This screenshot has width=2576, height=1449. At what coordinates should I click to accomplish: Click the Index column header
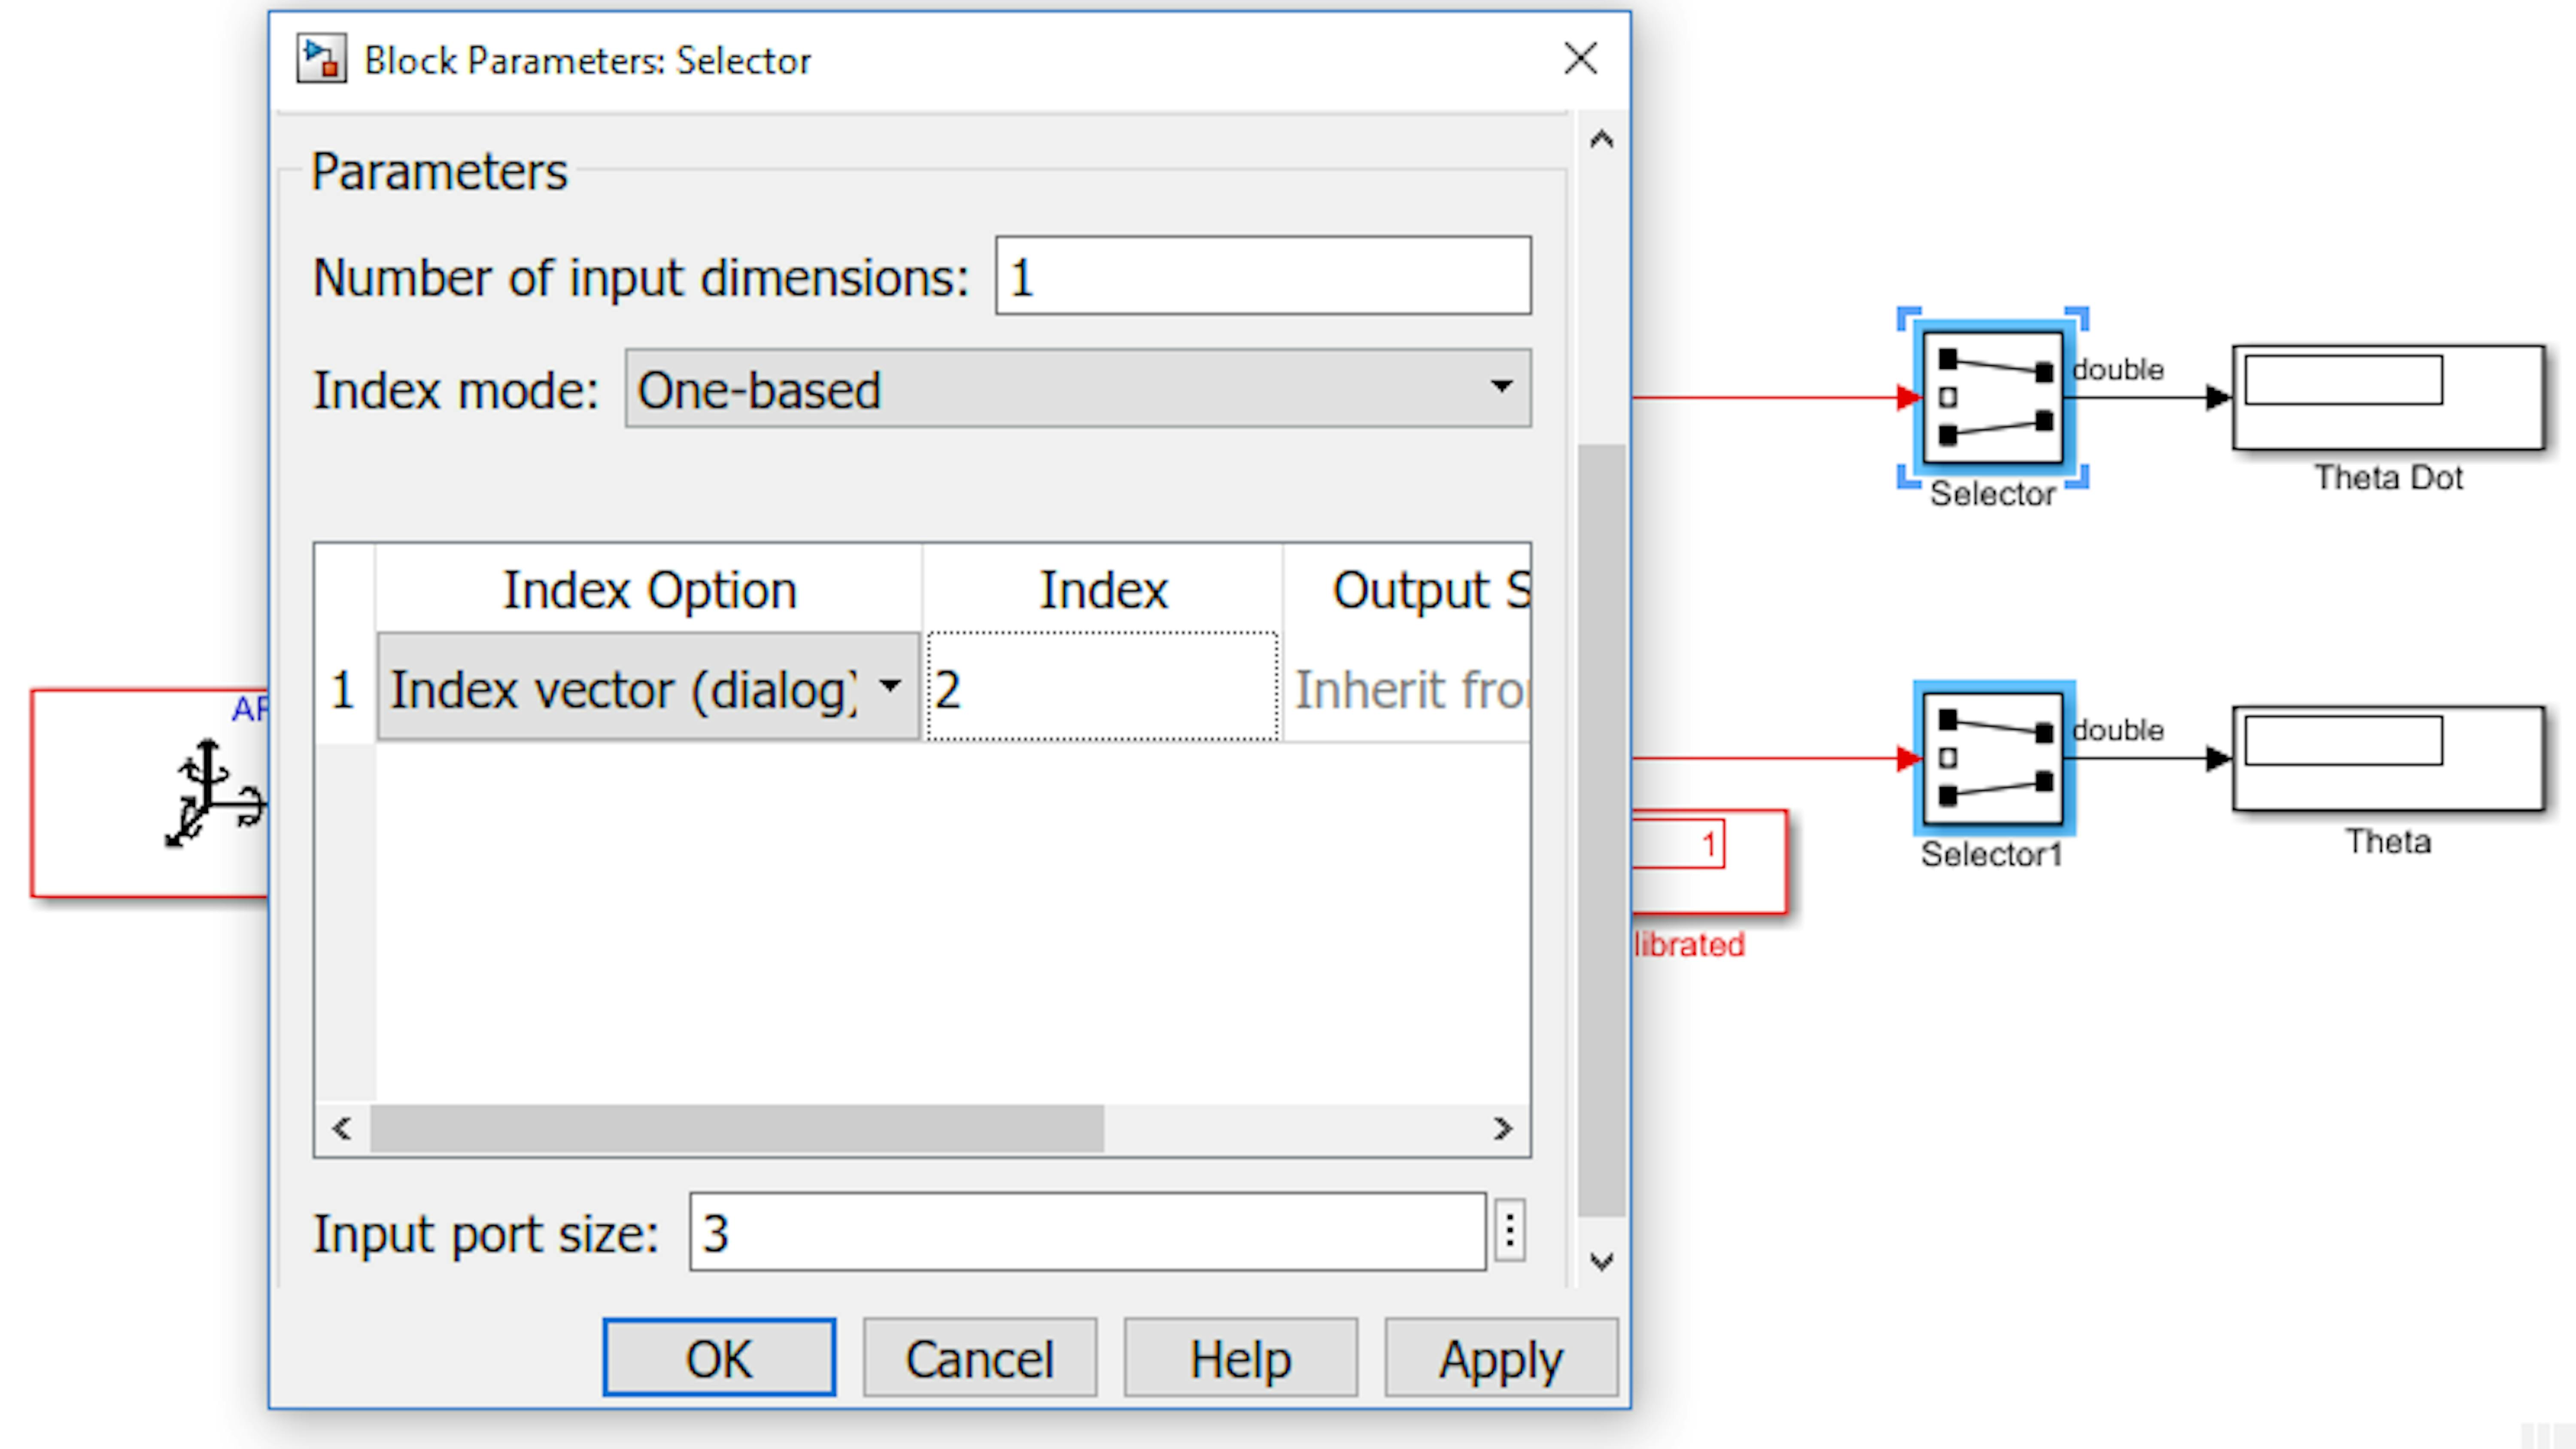1103,590
